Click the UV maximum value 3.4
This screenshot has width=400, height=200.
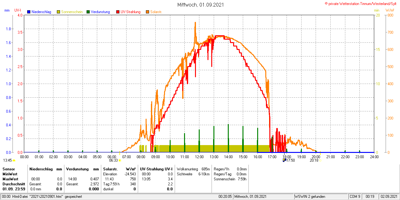coord(170,179)
